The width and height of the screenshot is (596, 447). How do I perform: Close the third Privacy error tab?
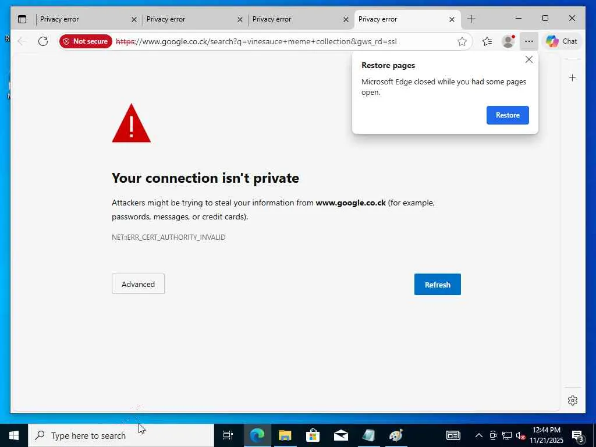[x=346, y=19]
